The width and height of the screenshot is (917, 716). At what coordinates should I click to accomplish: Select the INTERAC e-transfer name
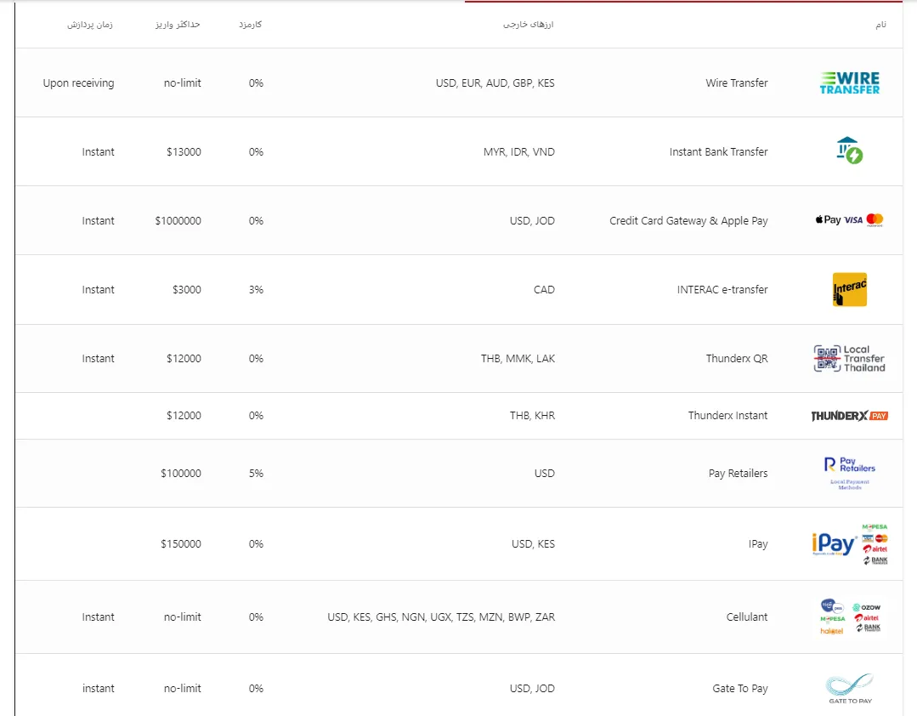point(722,290)
